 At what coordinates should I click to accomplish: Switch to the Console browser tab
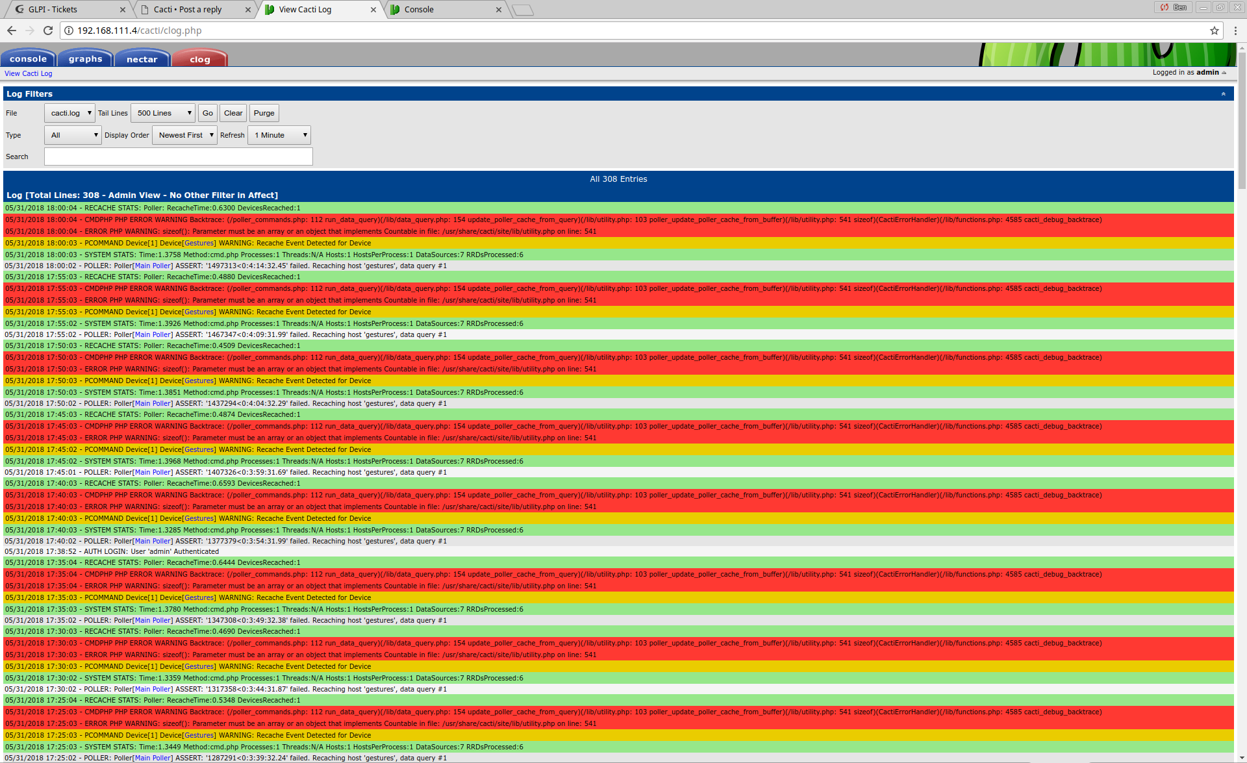point(445,10)
